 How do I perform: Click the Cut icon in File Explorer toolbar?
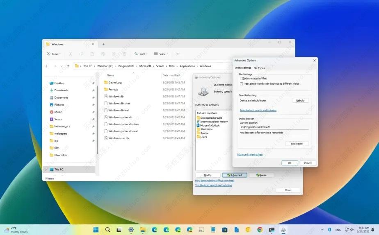[x=70, y=54]
